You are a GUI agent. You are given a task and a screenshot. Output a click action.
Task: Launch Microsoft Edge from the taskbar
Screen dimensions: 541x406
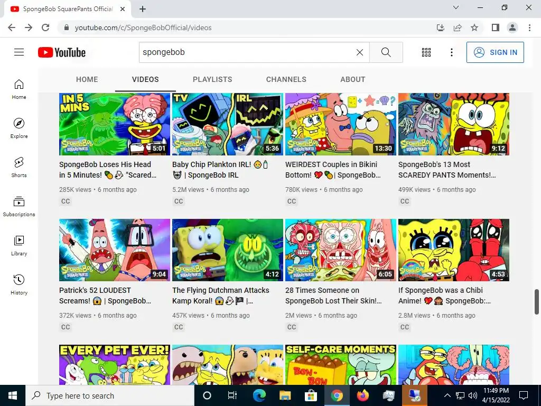coord(259,395)
